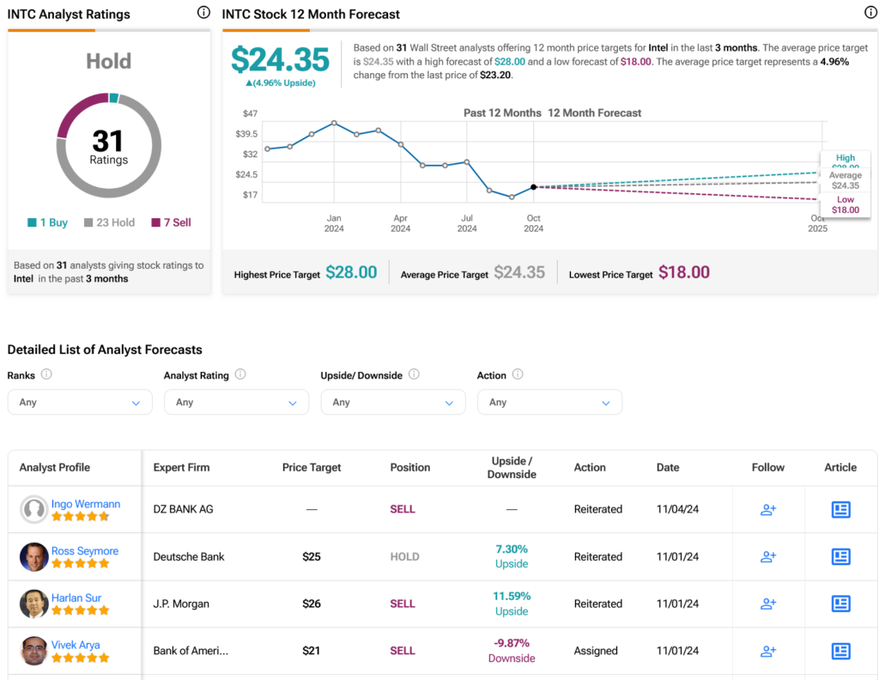Click the teal Buy legend swatch
The image size is (879, 680).
32,222
